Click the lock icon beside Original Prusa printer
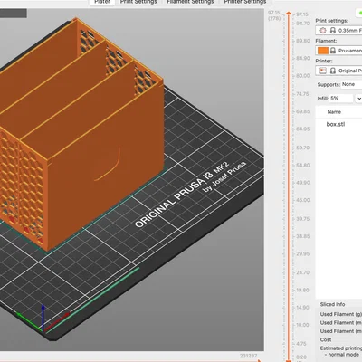The image size is (362, 362). [333, 71]
